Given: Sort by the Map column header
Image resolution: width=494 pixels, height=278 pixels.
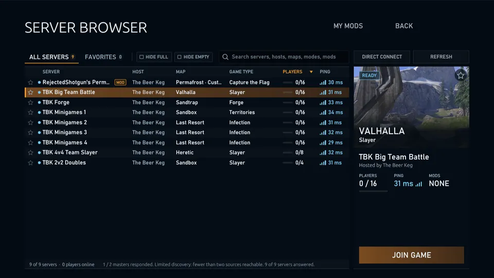Looking at the screenshot, I should (x=181, y=72).
